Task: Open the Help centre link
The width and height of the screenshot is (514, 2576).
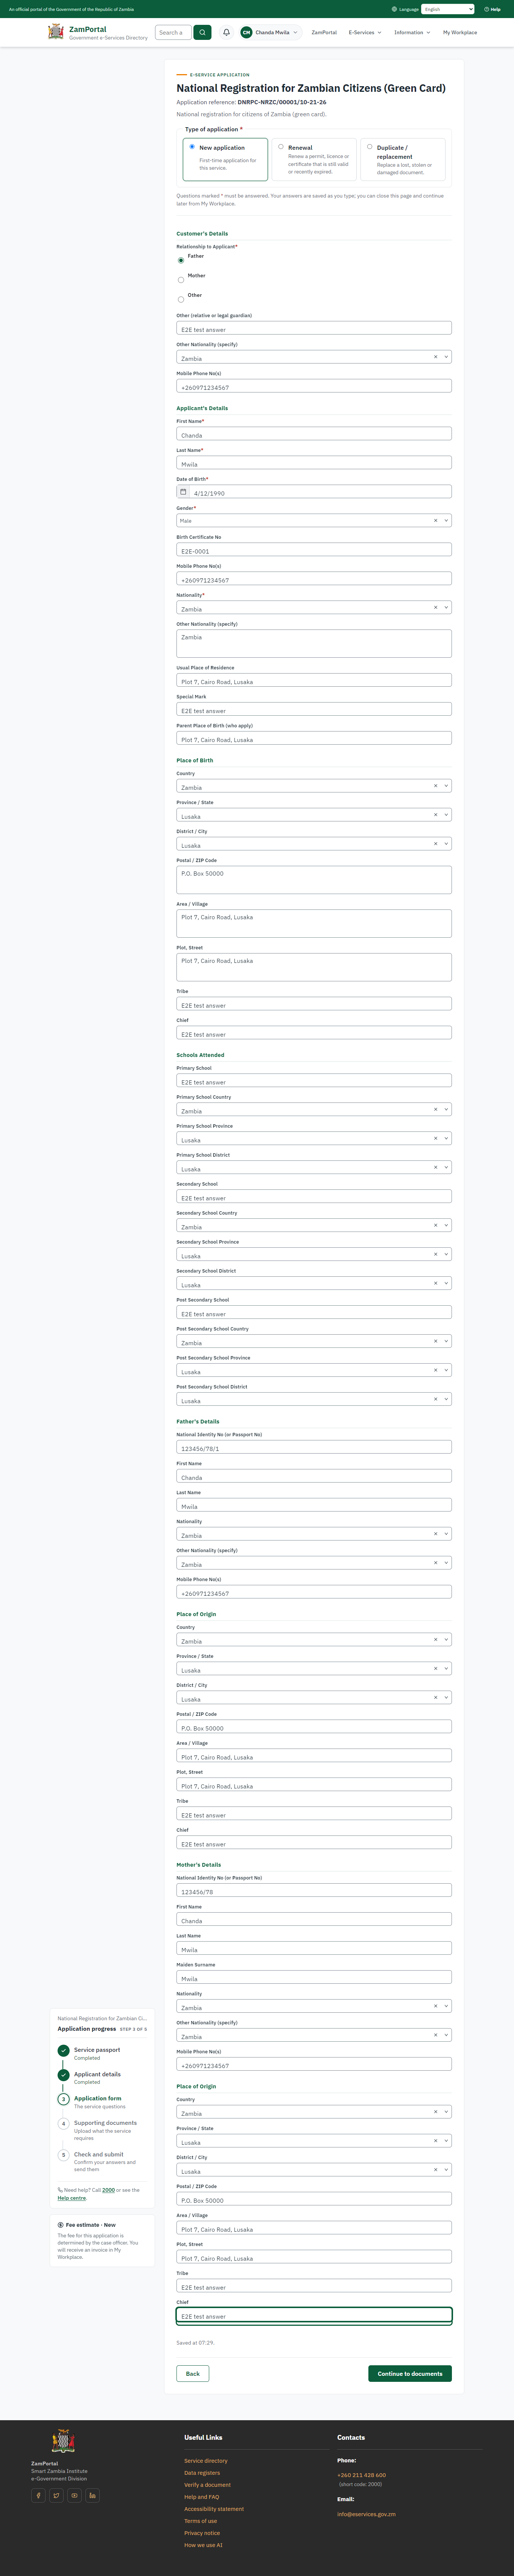Action: point(72,2198)
